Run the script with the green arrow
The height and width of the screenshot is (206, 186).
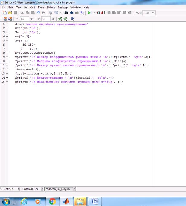(89, 13)
